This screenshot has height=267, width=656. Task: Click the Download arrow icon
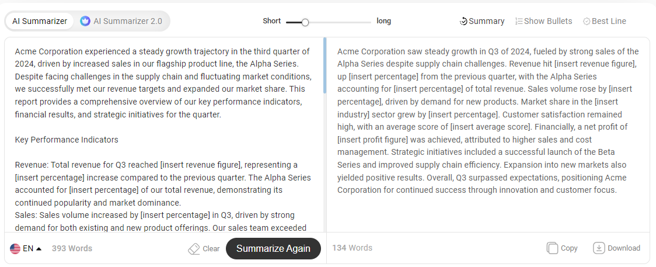tap(599, 248)
